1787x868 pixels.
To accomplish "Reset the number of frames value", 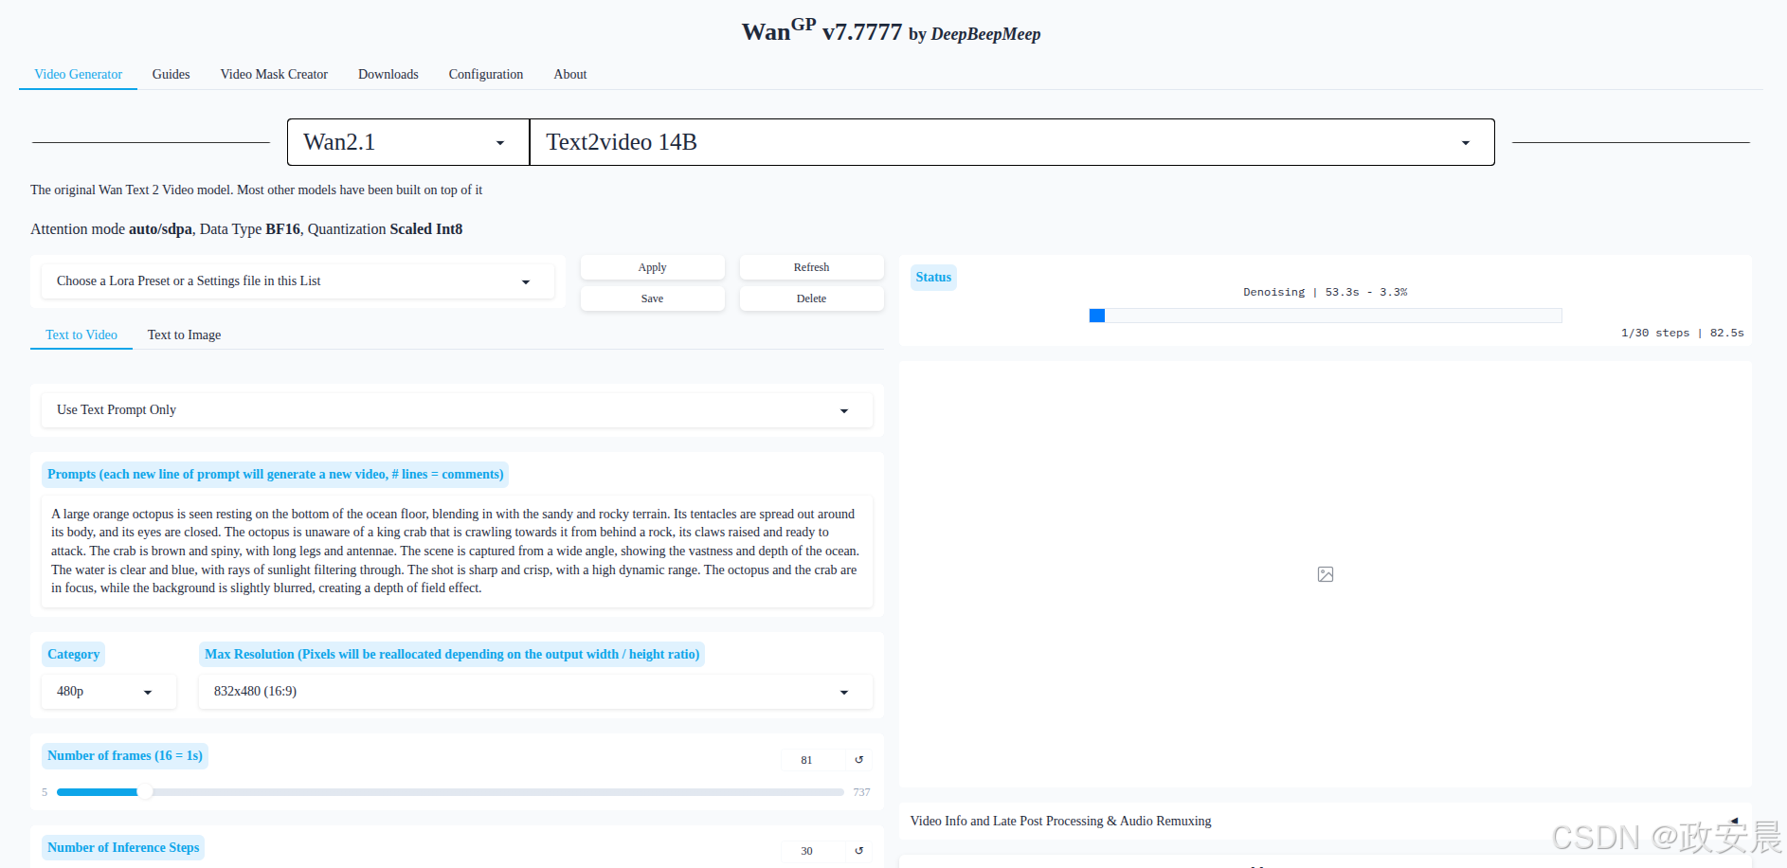I will (858, 760).
